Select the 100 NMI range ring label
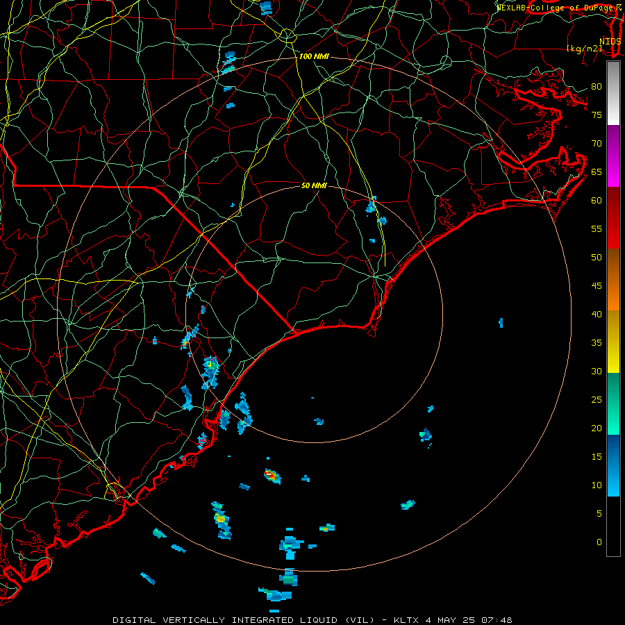The width and height of the screenshot is (625, 625). [x=314, y=56]
